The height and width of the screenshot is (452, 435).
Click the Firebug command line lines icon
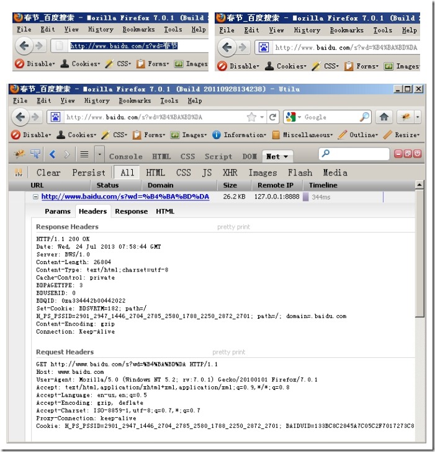(84, 154)
